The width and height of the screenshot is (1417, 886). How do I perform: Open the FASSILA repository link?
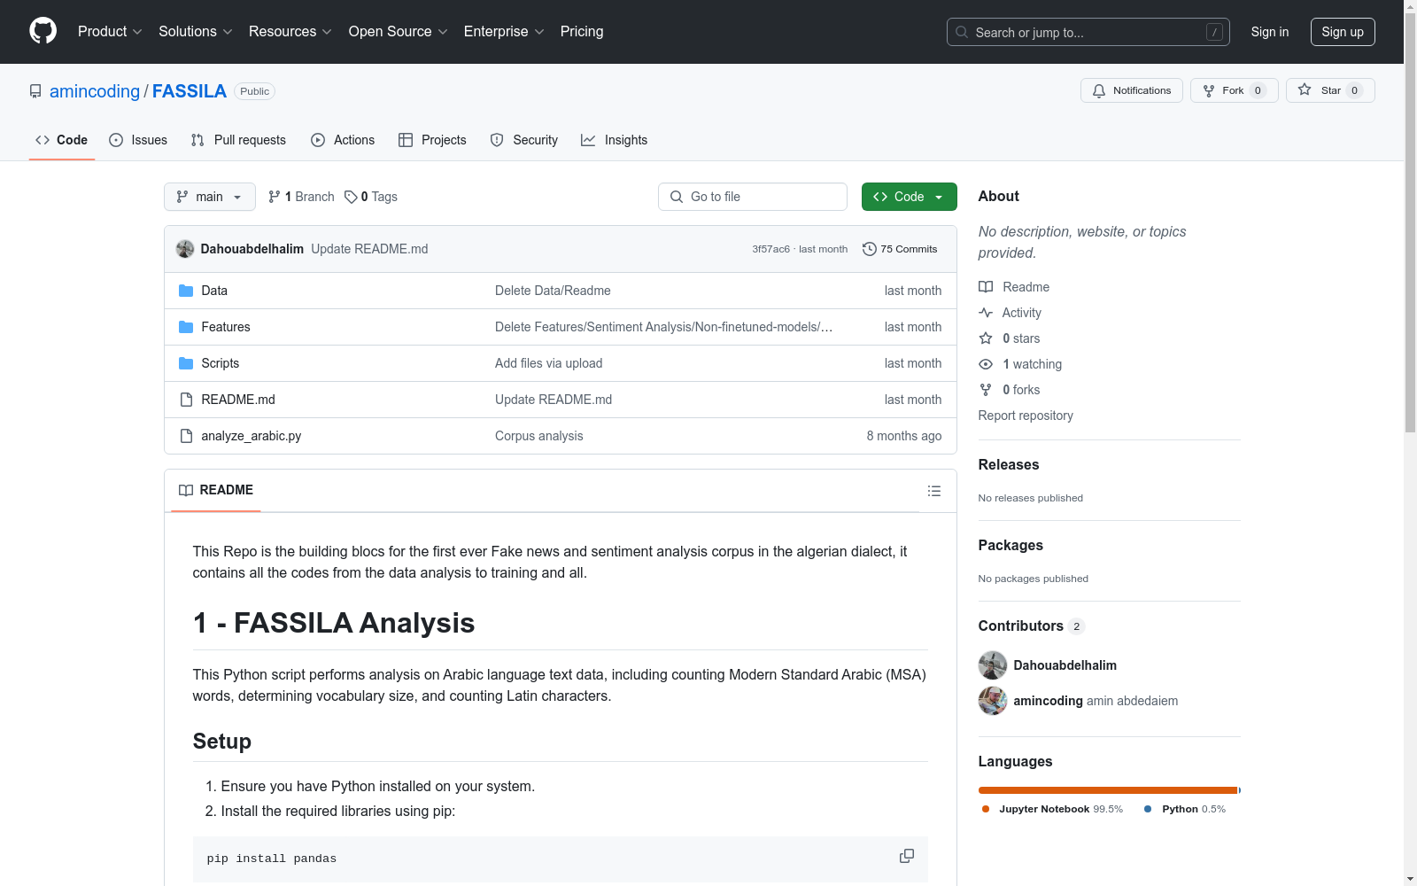pos(190,91)
